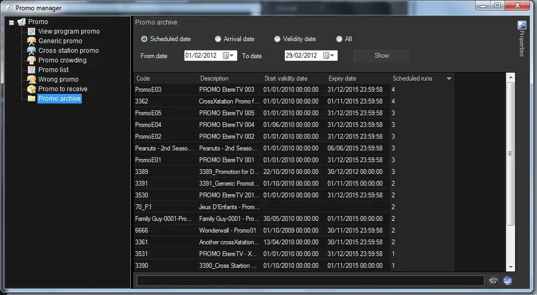The height and width of the screenshot is (295, 537).
Task: Click the Promo list icon
Action: click(x=32, y=70)
